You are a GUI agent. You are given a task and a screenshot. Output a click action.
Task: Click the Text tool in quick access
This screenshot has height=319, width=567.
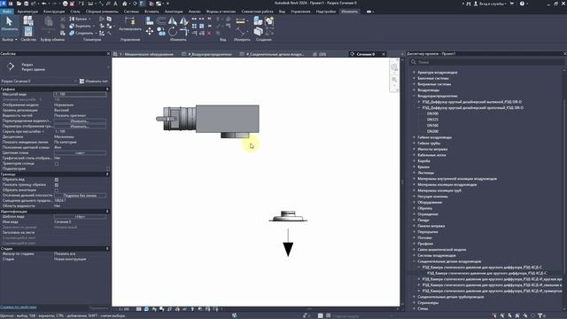(x=115, y=4)
